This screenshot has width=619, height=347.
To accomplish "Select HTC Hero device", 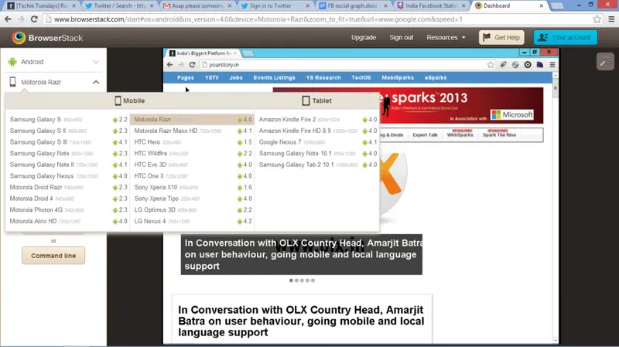I will (192, 142).
